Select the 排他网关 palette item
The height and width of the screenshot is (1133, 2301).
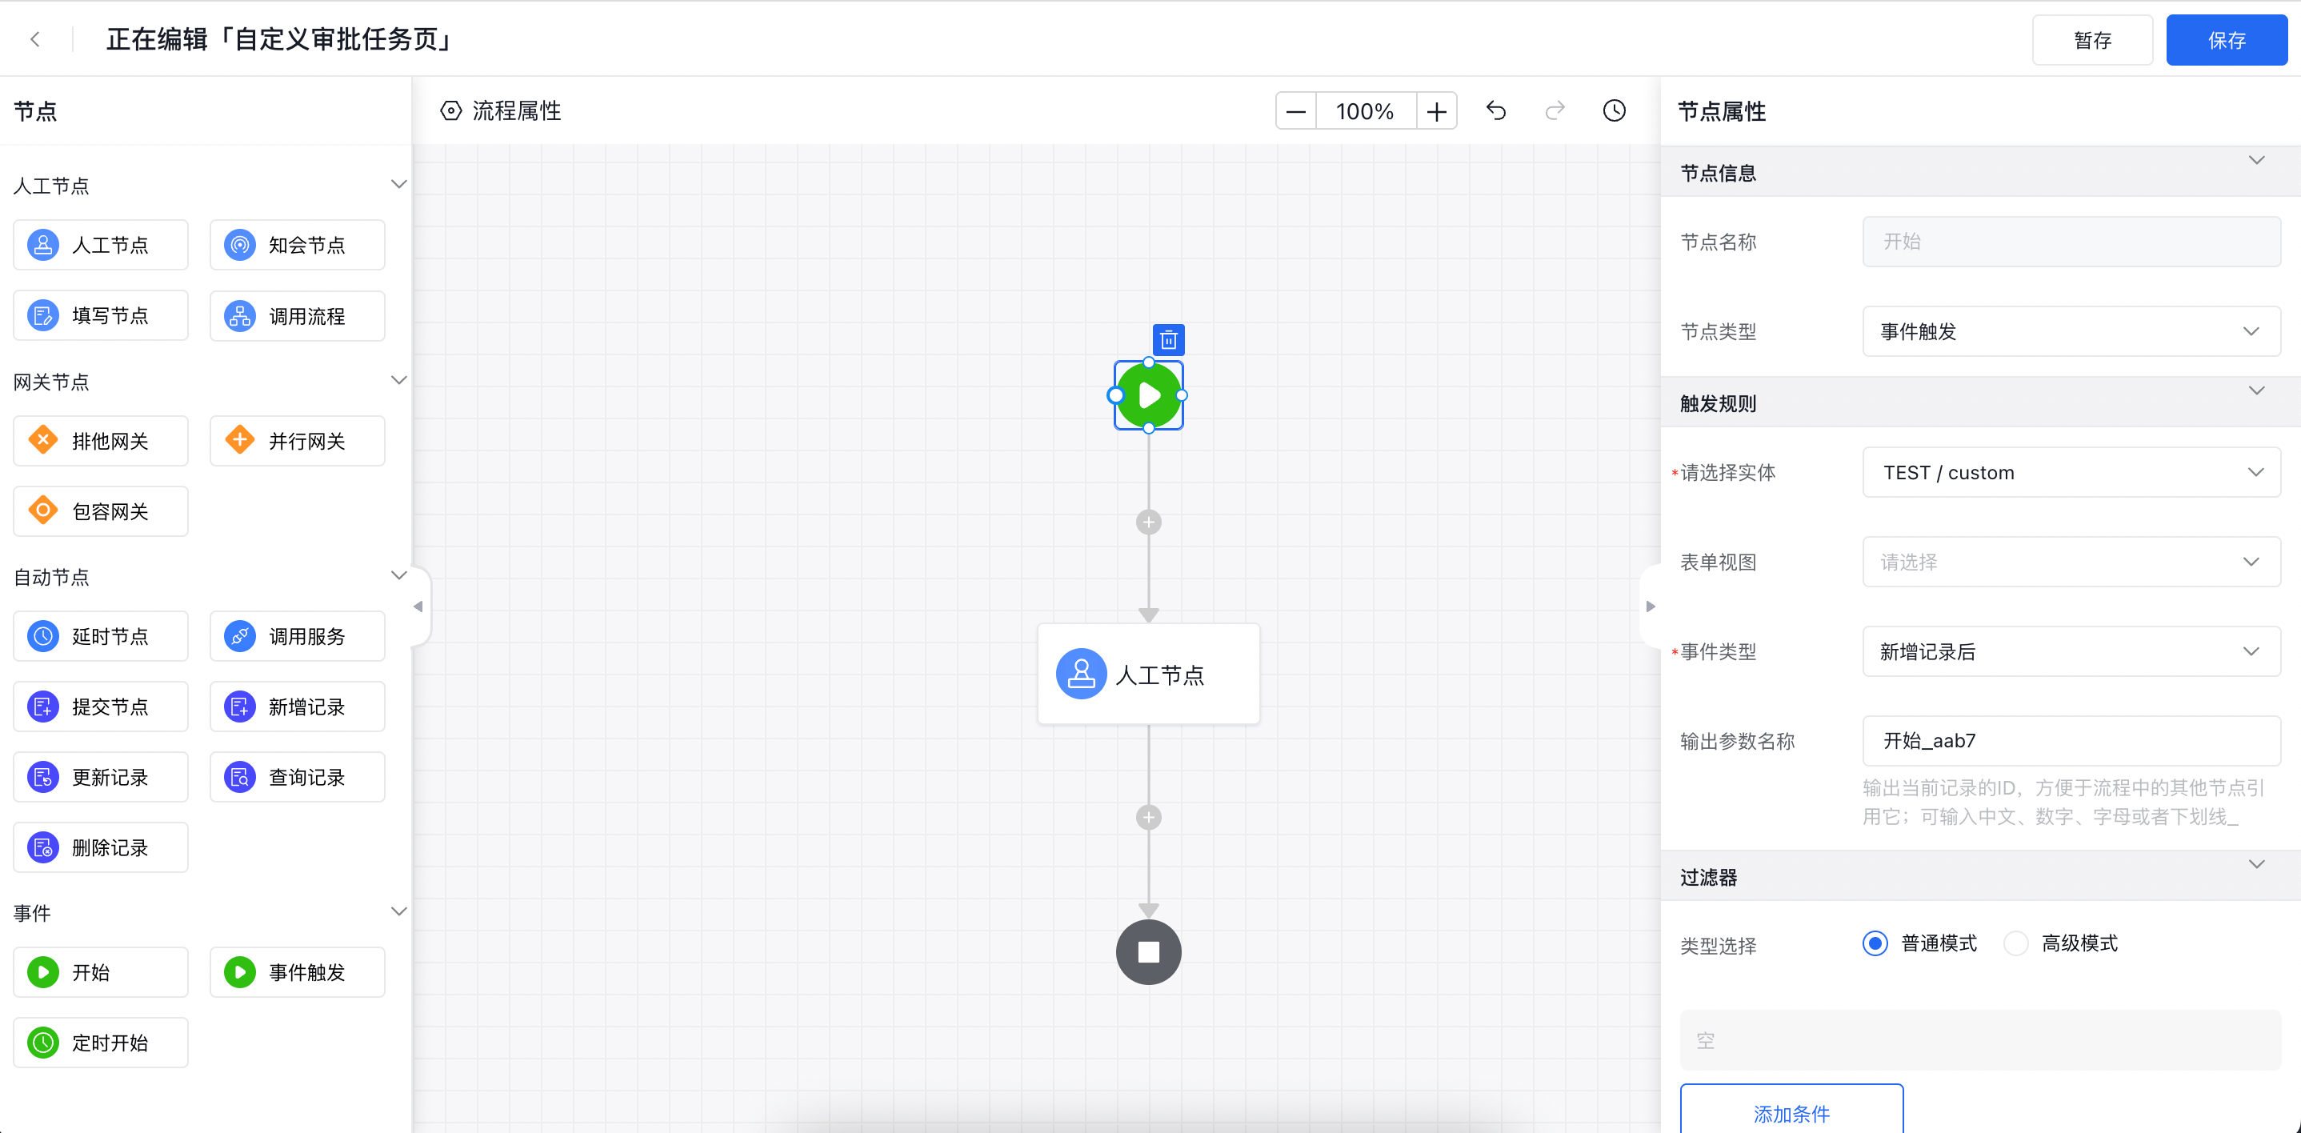(101, 441)
